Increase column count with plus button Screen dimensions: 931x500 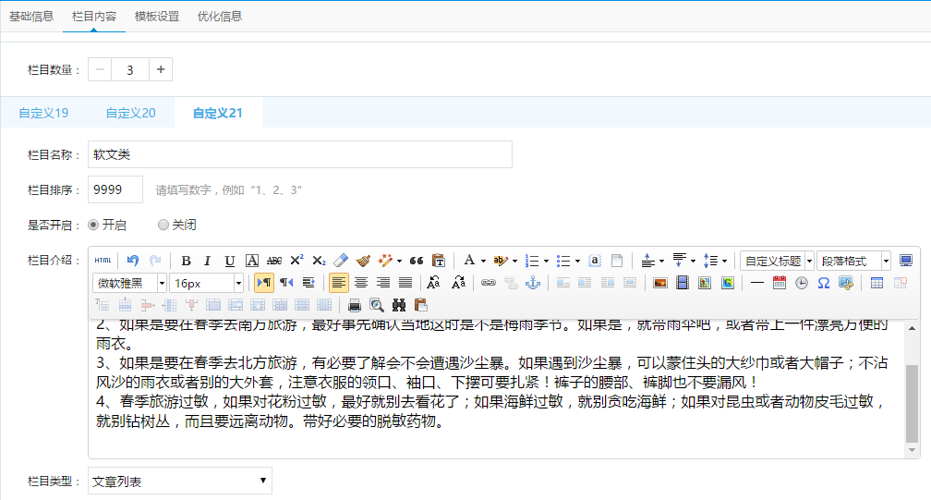coord(161,69)
